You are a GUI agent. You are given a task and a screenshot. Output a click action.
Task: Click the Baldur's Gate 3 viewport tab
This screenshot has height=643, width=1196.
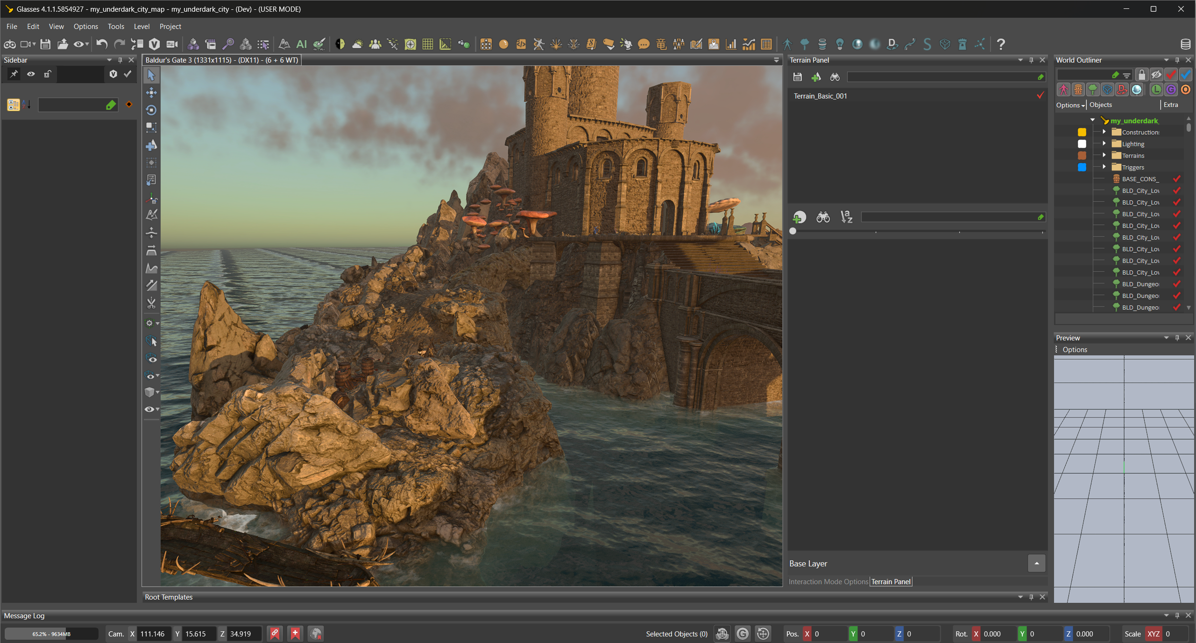pos(222,60)
